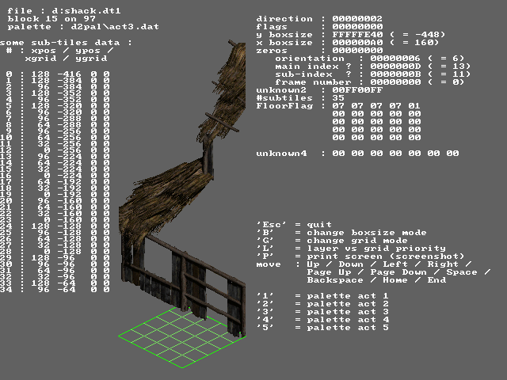This screenshot has height=380, width=507.
Task: Click the 'G' change grid mode line
Action: (332, 241)
